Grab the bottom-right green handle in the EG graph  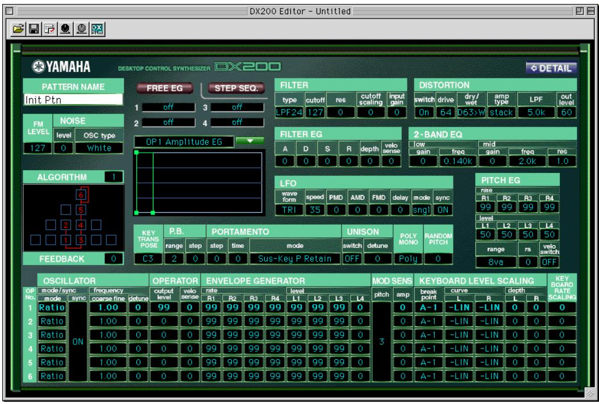[153, 212]
